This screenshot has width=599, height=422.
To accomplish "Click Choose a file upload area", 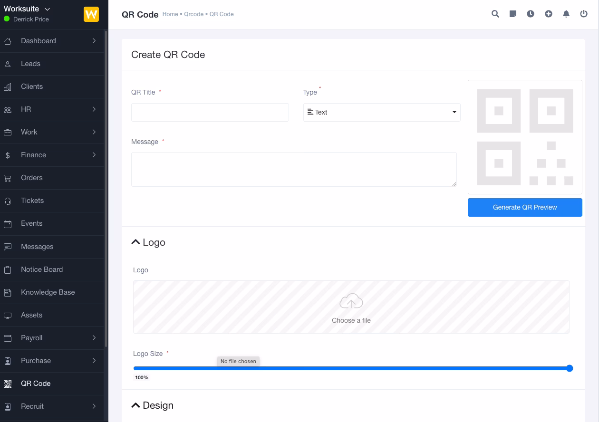I will coord(351,307).
